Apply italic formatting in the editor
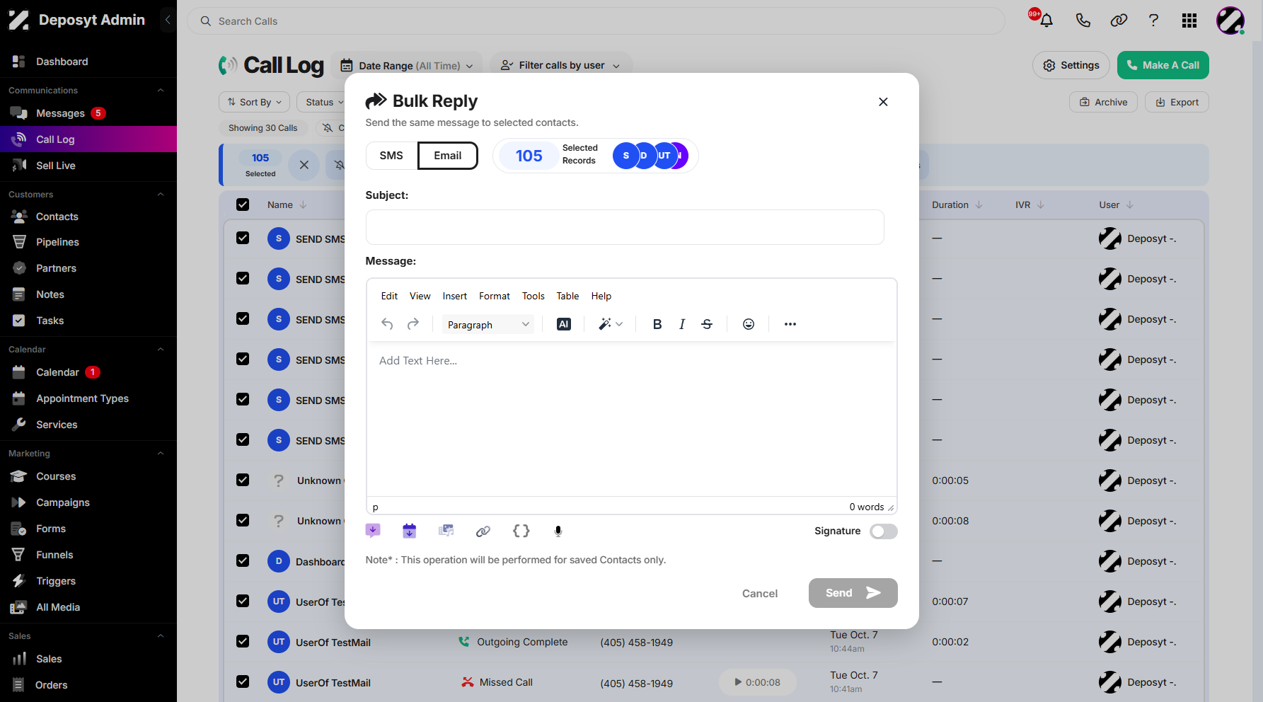The height and width of the screenshot is (702, 1263). pyautogui.click(x=682, y=324)
